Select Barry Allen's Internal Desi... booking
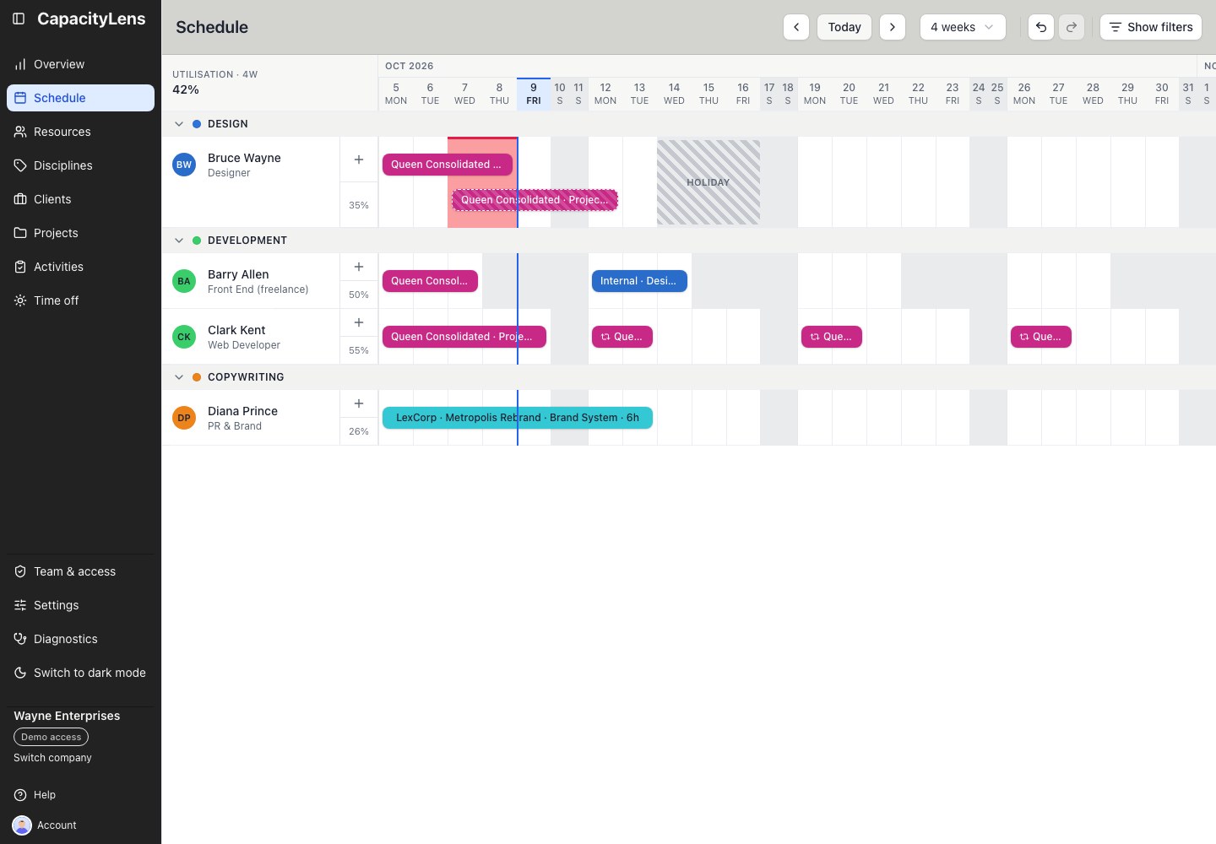1216x844 pixels. (639, 281)
